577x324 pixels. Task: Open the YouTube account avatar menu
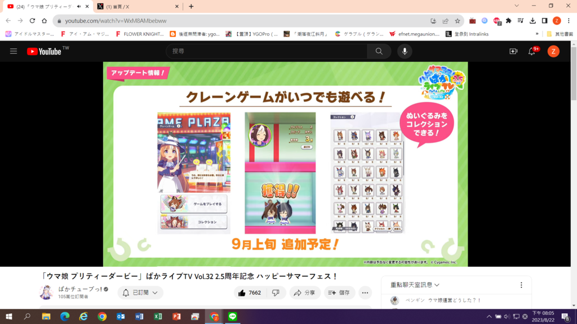point(553,51)
